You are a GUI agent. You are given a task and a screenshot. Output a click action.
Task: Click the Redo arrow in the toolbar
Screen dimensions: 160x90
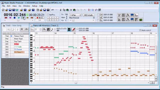pos(56,10)
